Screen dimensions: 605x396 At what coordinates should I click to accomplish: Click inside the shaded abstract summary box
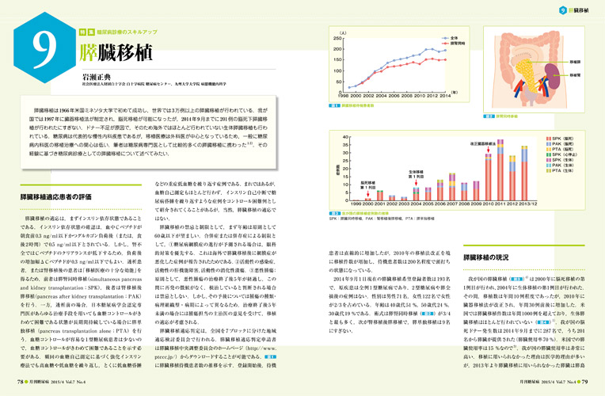(x=149, y=132)
